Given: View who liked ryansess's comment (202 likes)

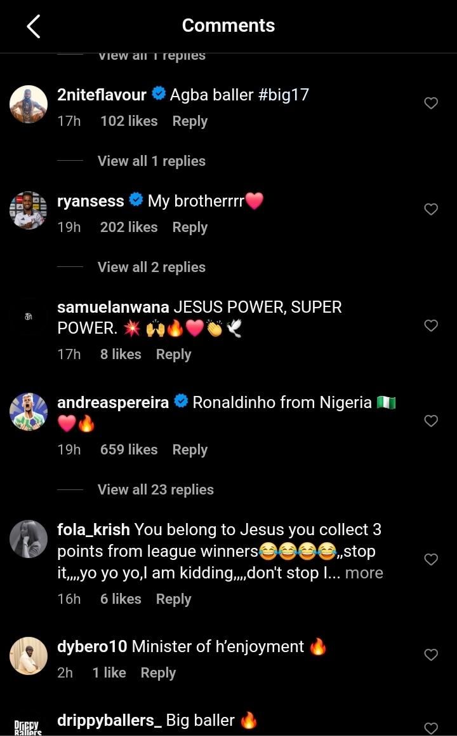Looking at the screenshot, I should coord(129,227).
